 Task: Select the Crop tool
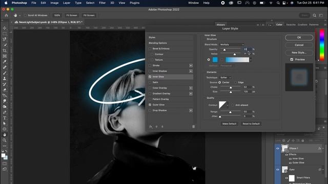pyautogui.click(x=5, y=51)
